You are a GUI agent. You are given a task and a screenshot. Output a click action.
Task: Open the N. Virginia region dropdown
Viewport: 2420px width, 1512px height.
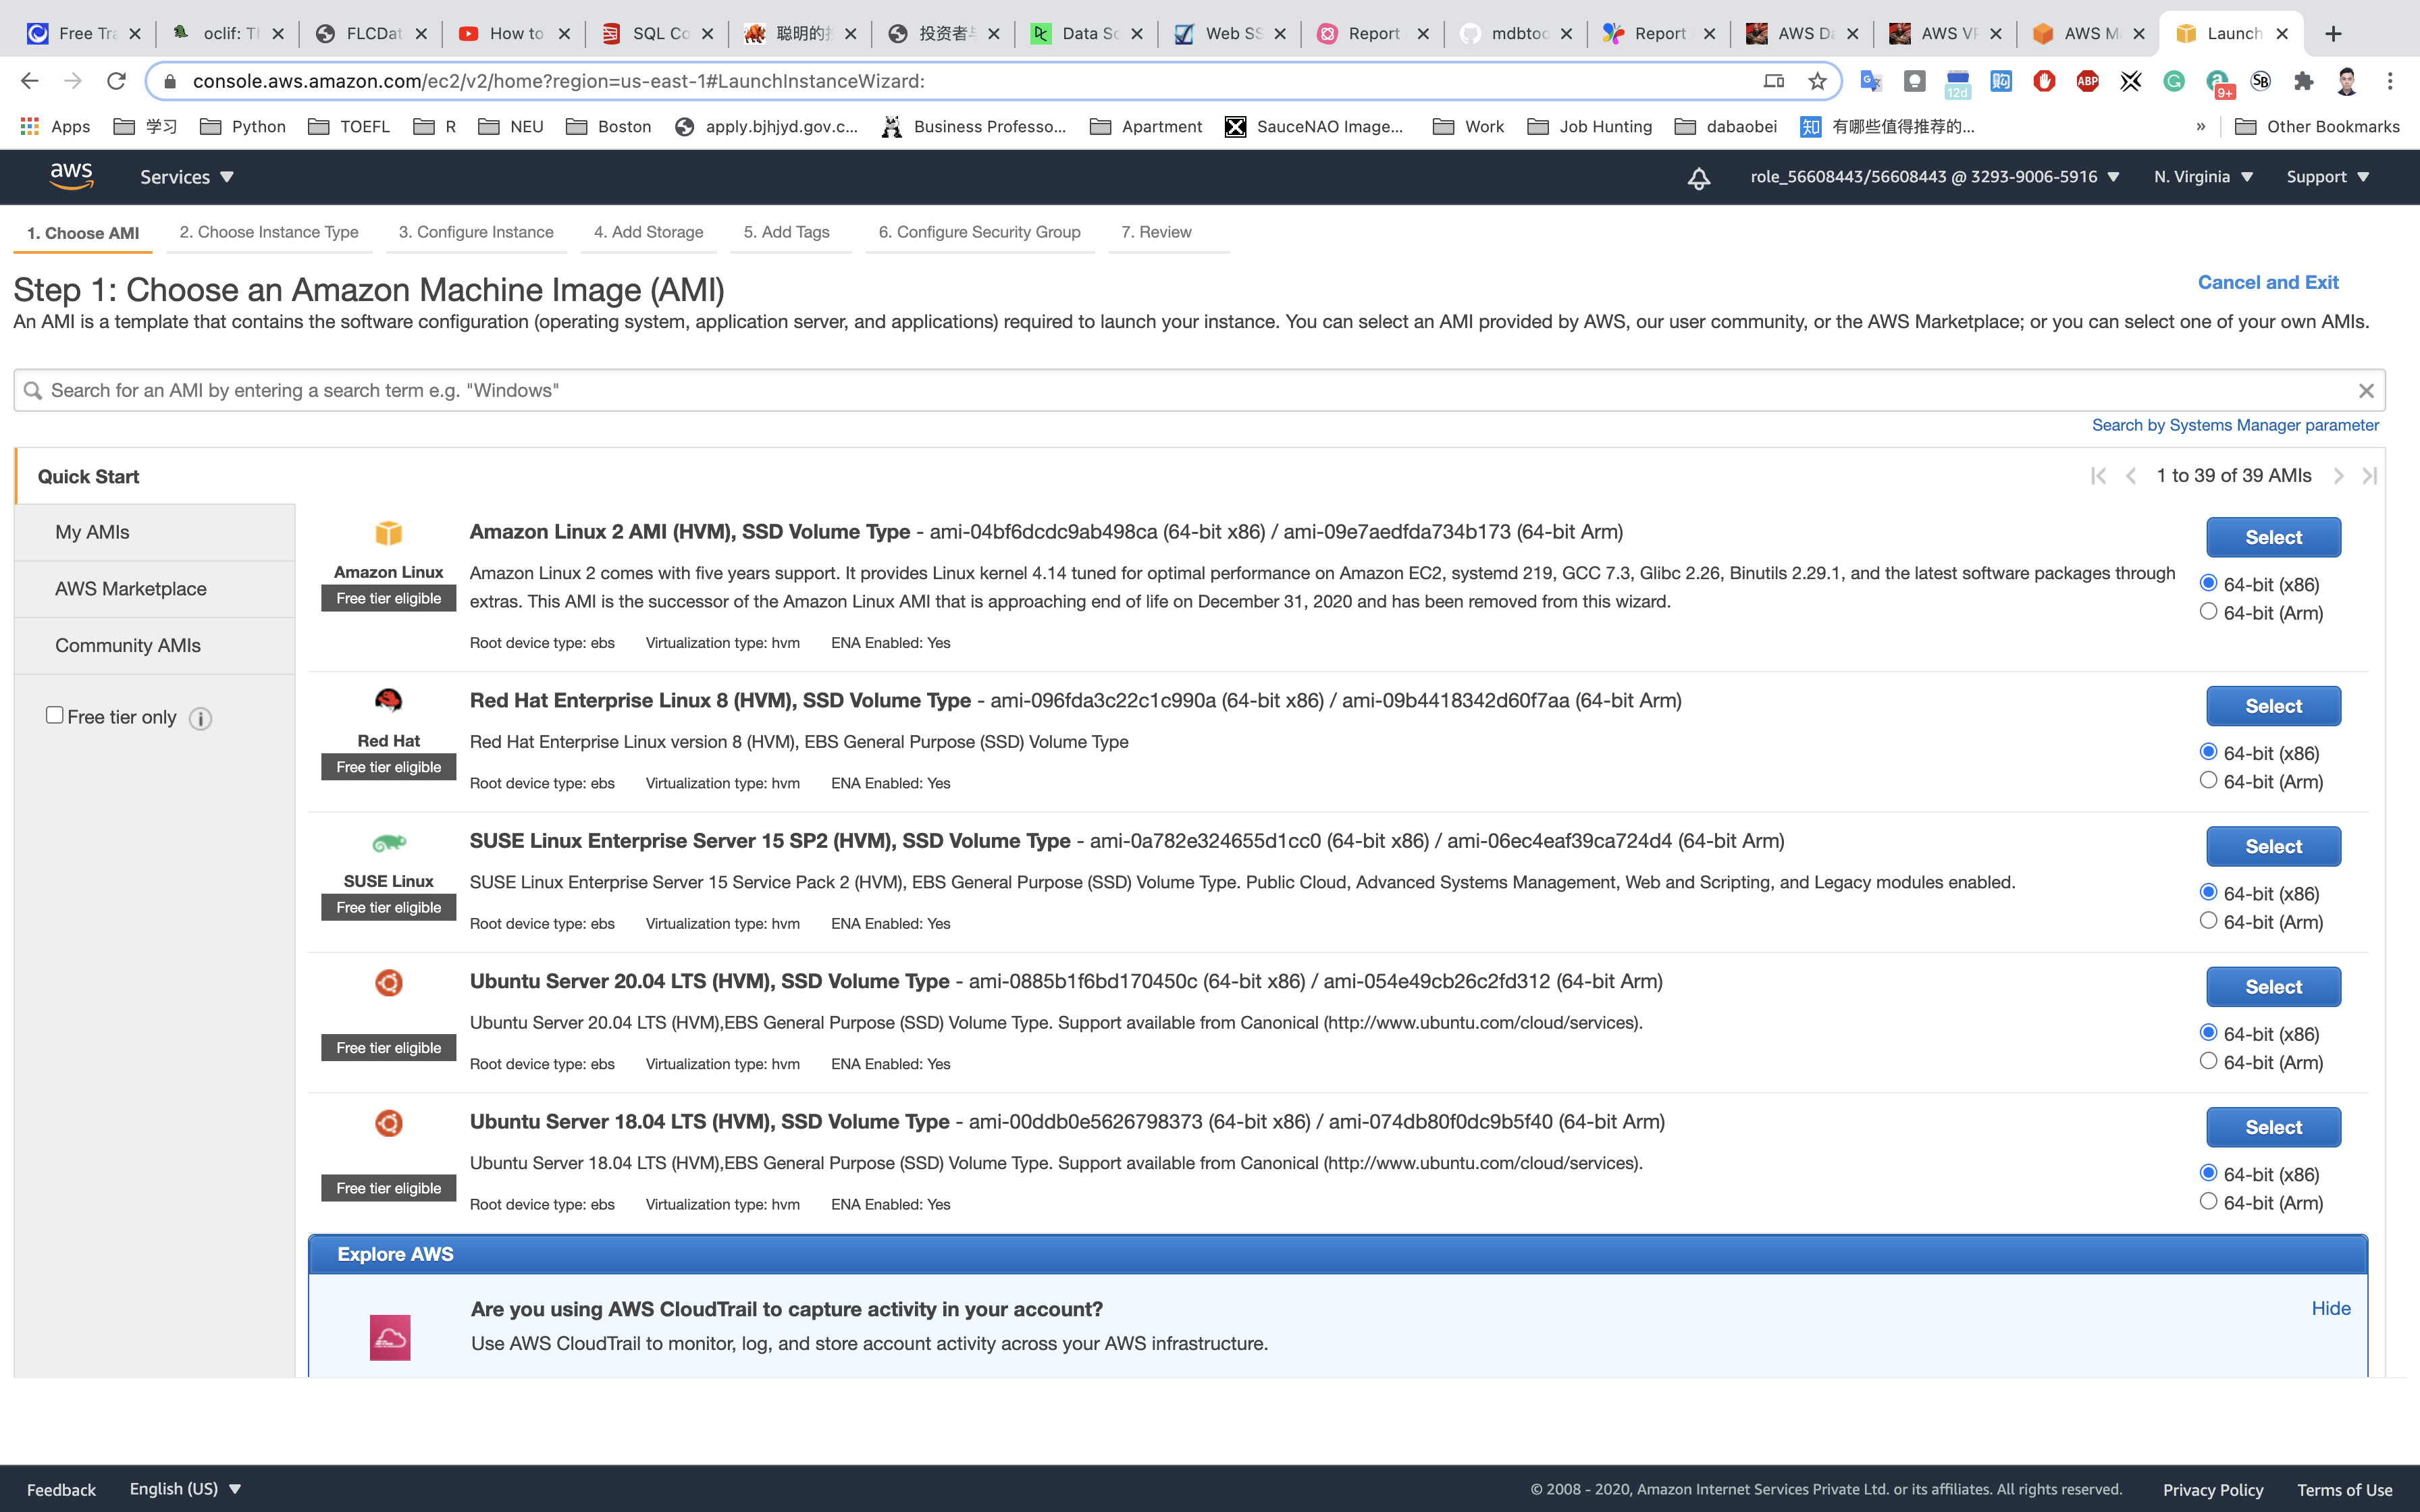pos(2203,177)
